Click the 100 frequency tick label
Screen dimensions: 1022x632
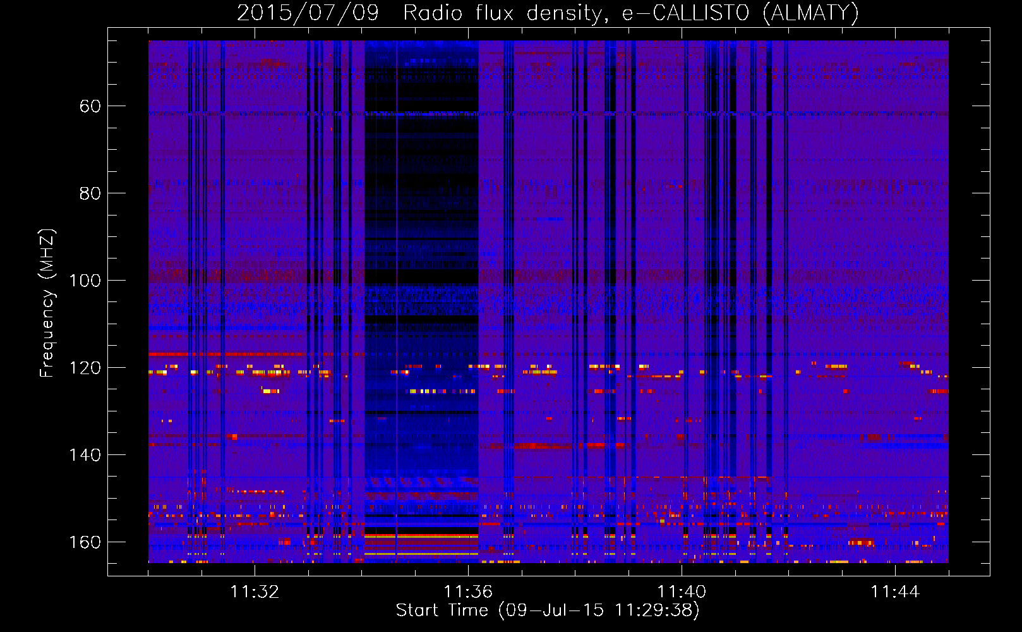tap(85, 281)
